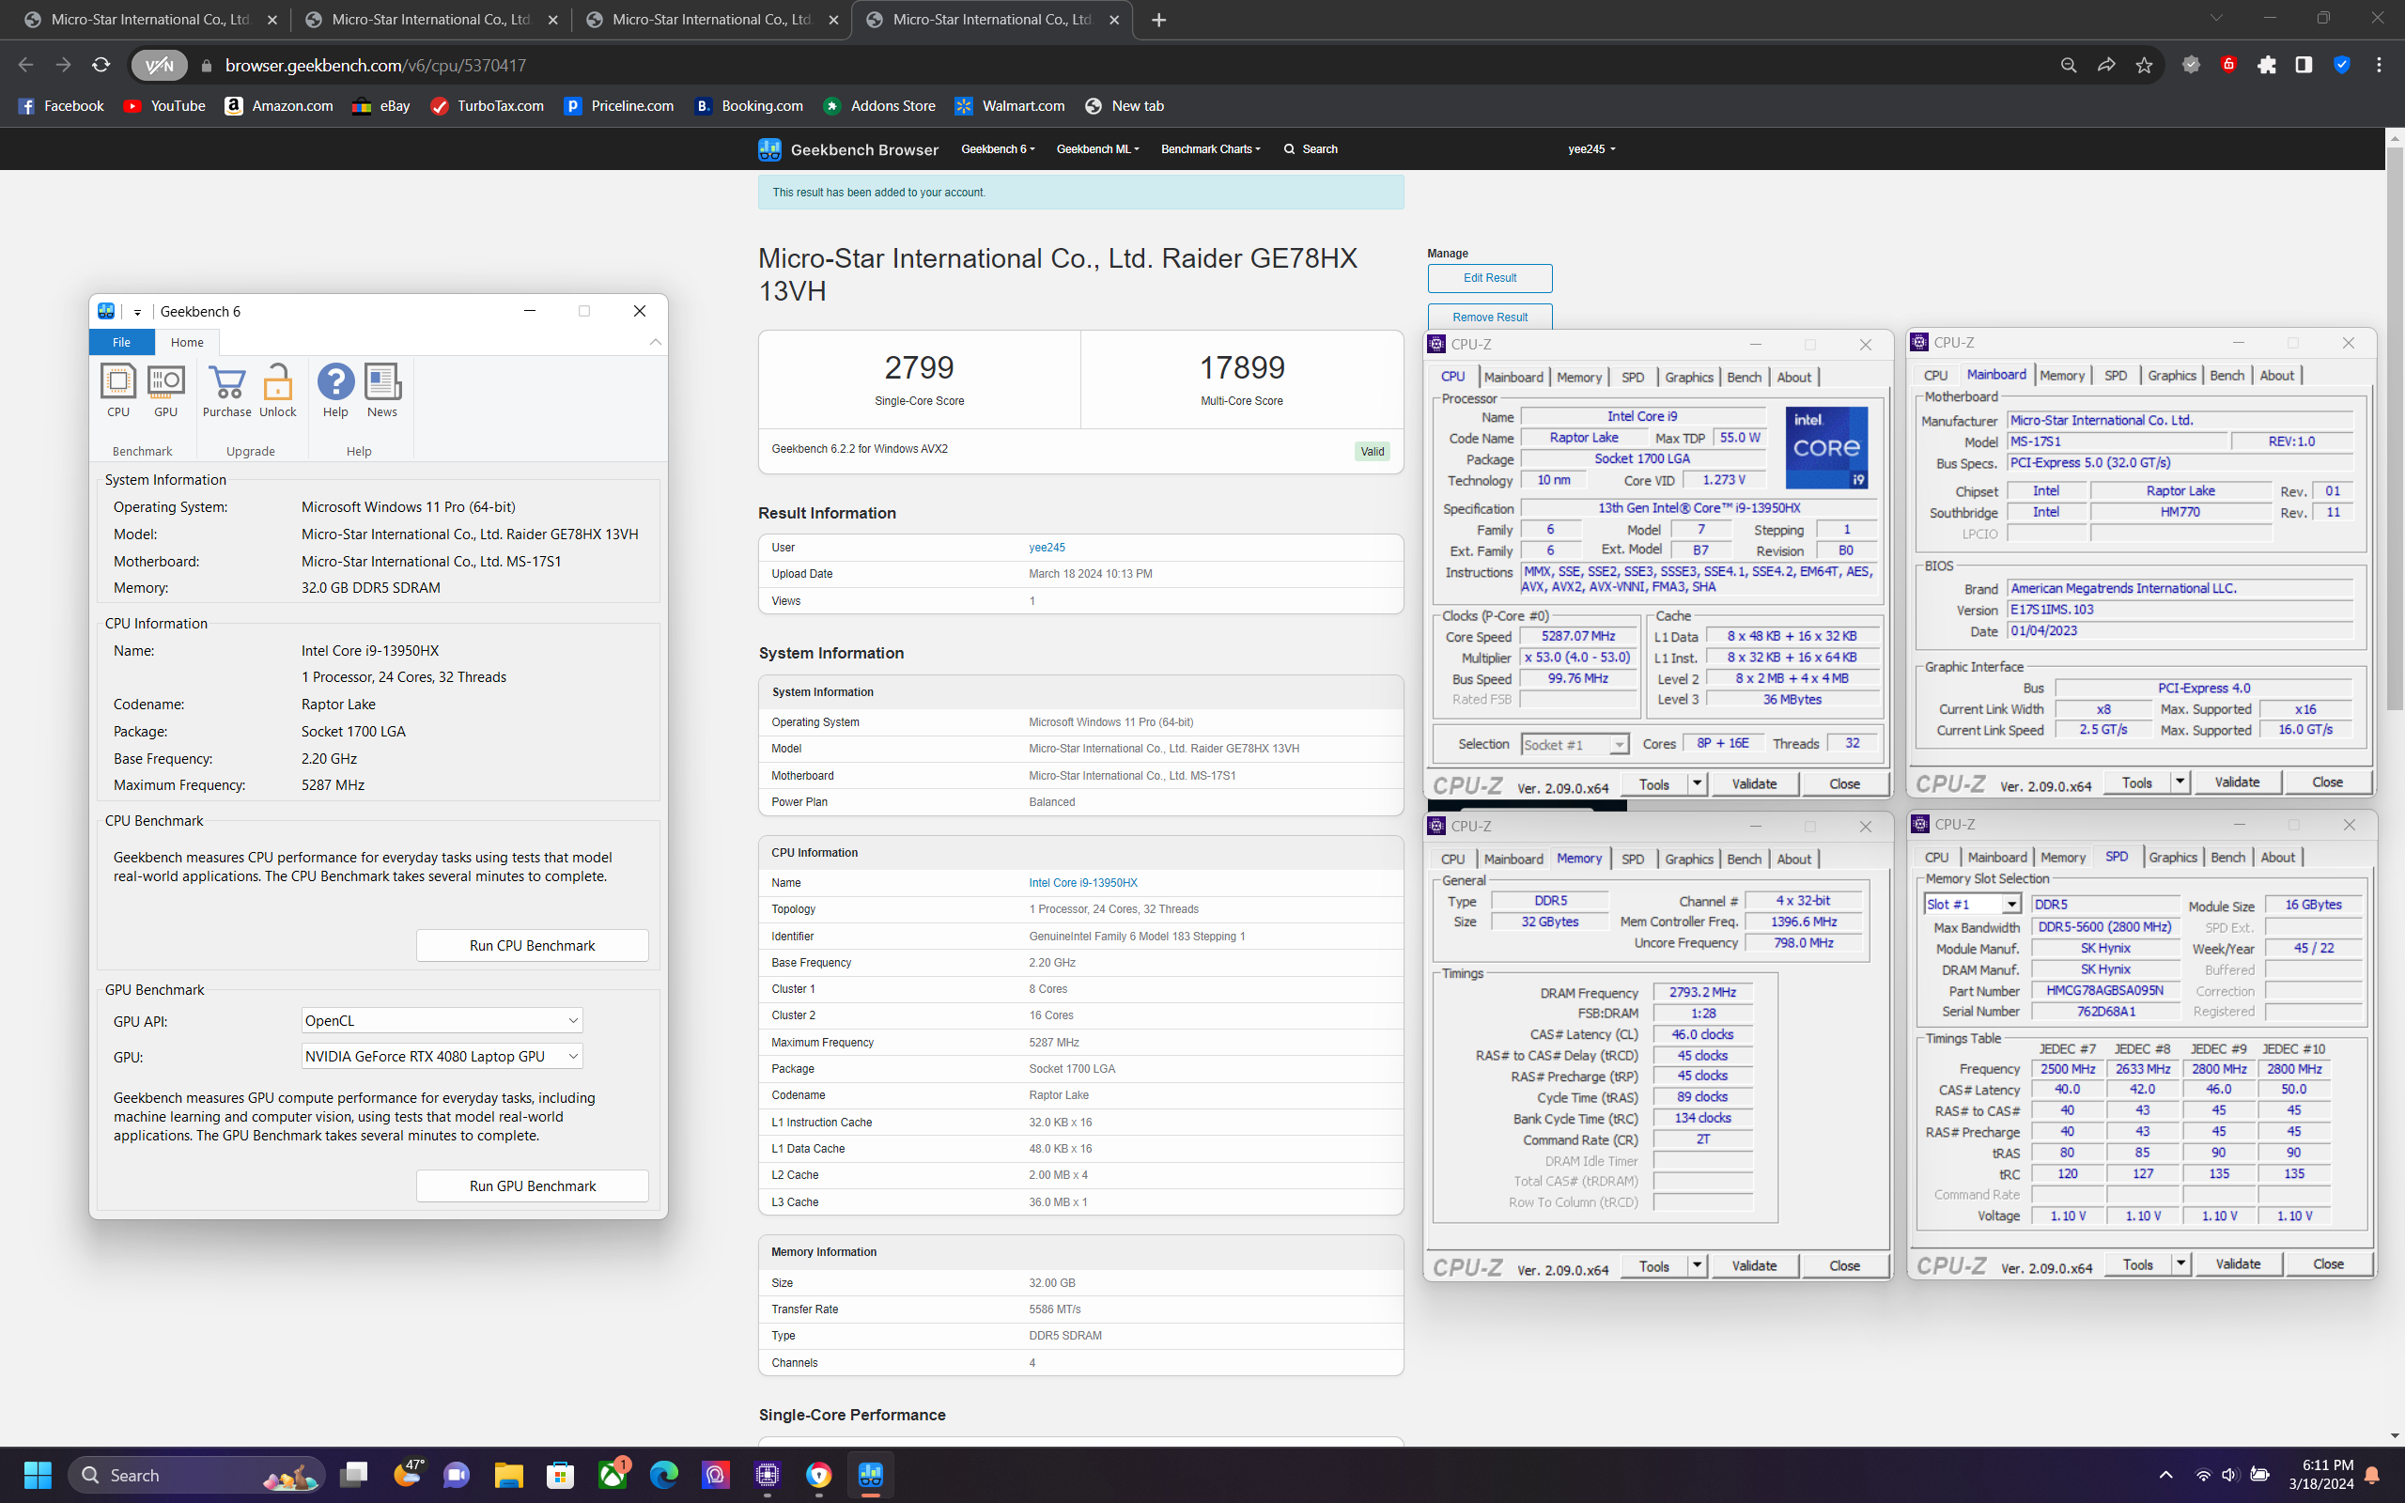This screenshot has height=1503, width=2405.
Task: Click the Windows taskbar Search box
Action: 195,1475
